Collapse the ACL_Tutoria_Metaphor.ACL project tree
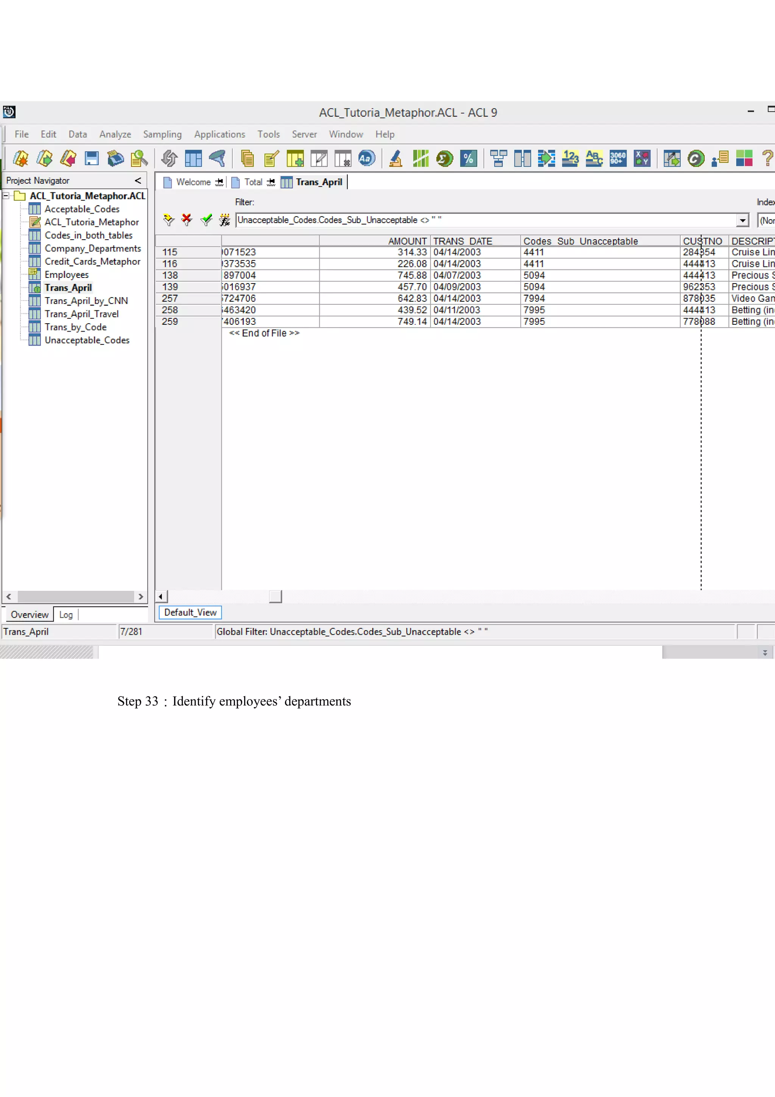 click(x=6, y=196)
